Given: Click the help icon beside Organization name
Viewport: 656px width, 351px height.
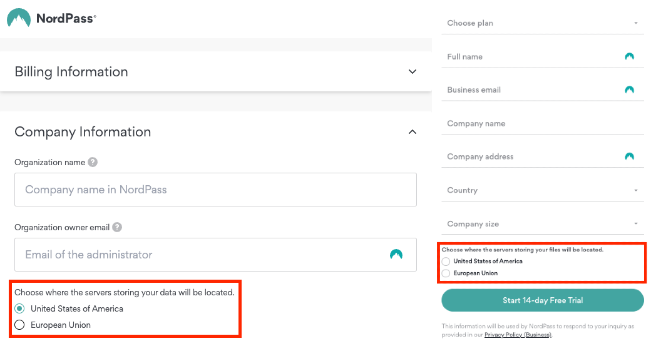Looking at the screenshot, I should pos(93,162).
